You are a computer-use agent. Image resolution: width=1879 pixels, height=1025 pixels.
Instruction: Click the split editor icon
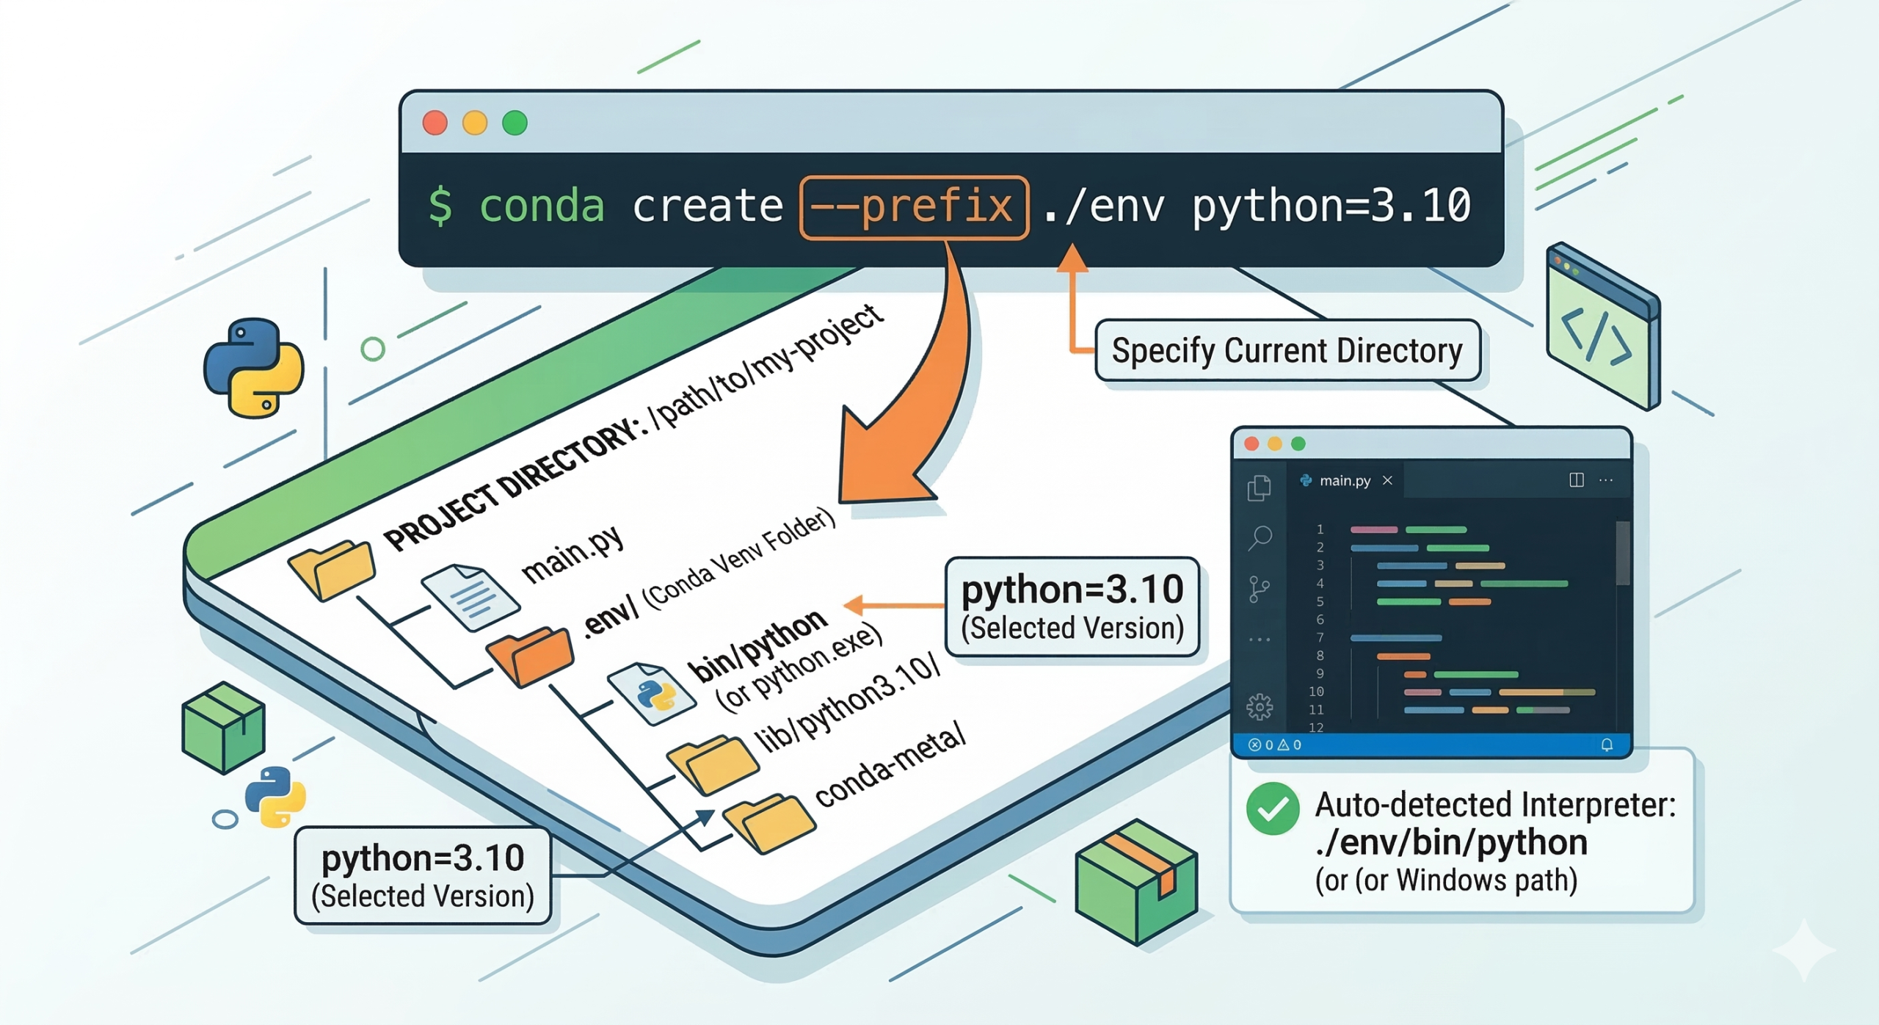[x=1576, y=480]
